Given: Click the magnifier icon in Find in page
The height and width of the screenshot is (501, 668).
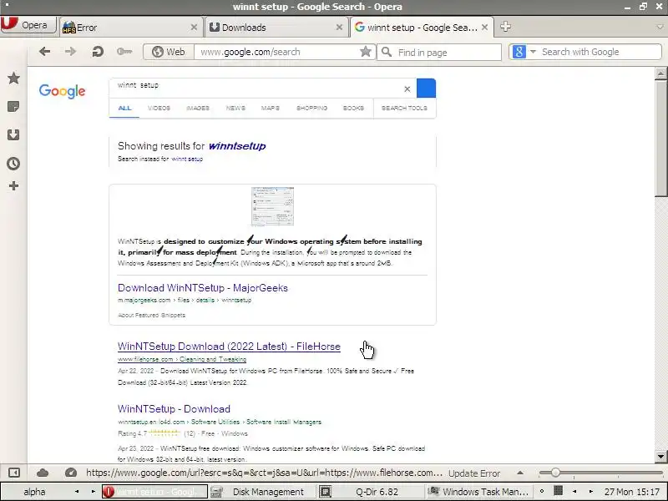Looking at the screenshot, I should [387, 52].
